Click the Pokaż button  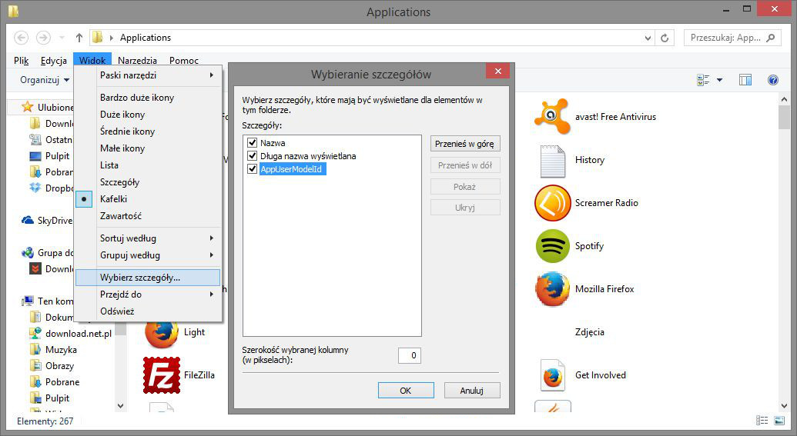(465, 186)
